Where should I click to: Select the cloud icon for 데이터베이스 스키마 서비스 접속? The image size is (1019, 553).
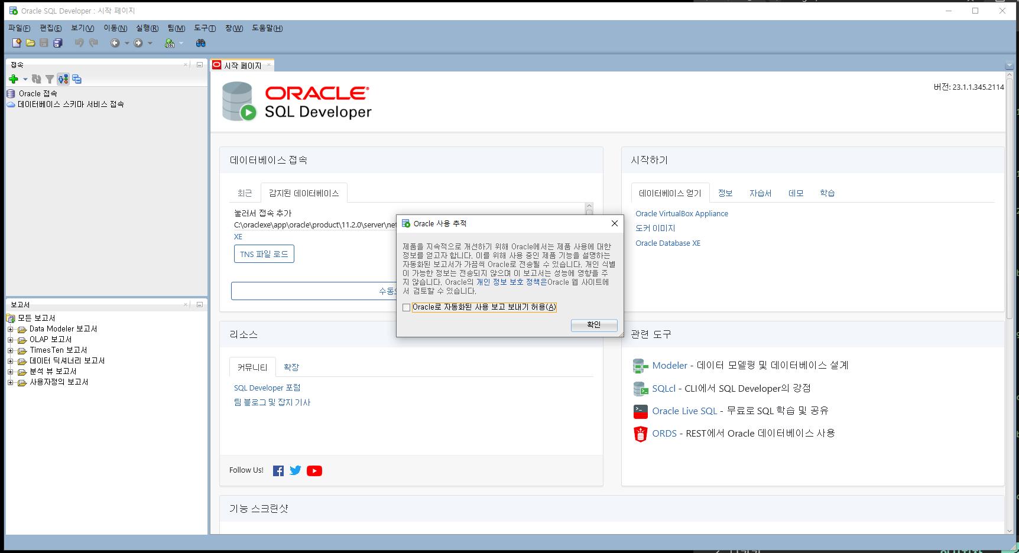coord(11,105)
